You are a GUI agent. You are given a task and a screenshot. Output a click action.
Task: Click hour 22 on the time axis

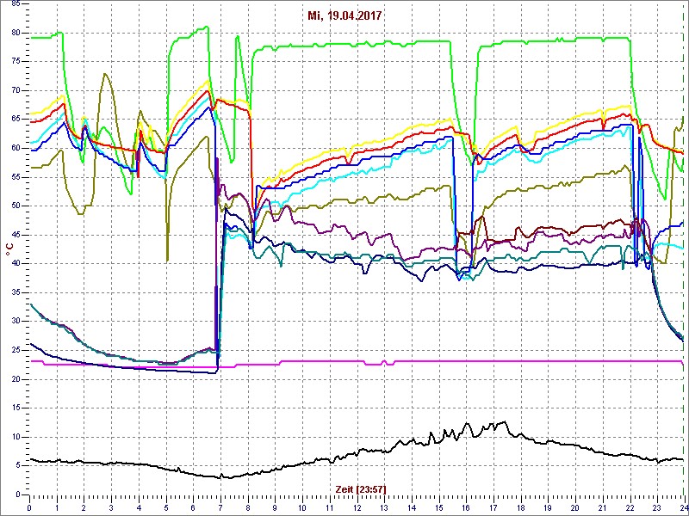click(629, 506)
